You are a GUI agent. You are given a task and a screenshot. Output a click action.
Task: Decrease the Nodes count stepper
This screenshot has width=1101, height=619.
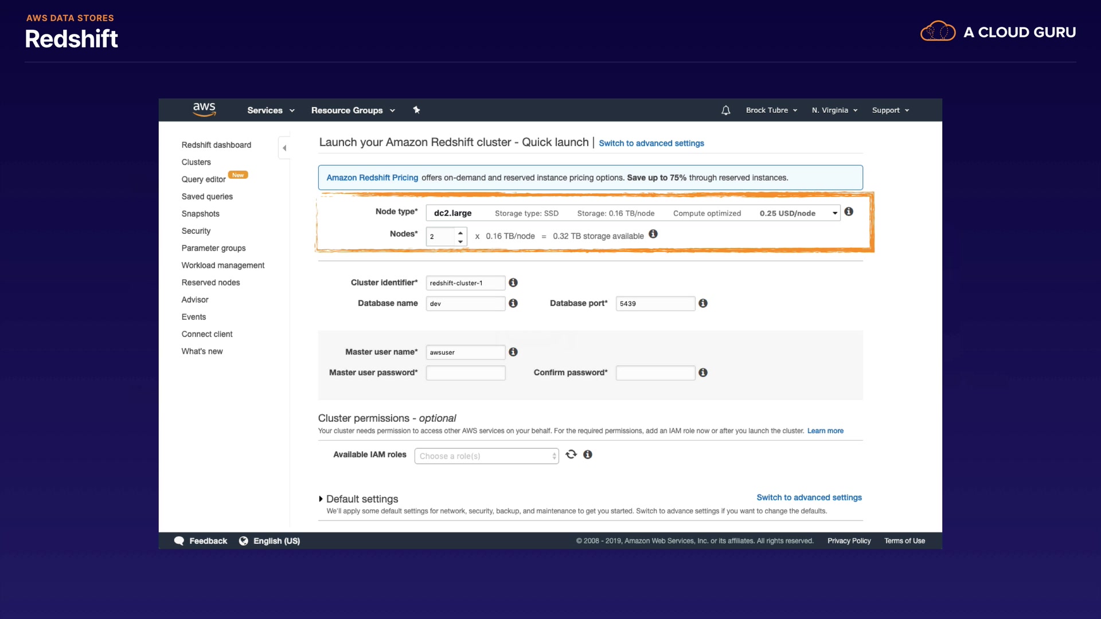pos(460,241)
